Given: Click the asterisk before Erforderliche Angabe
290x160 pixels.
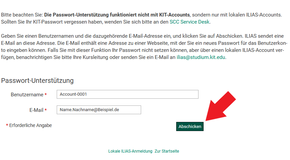Looking at the screenshot, I should pos(7,126).
